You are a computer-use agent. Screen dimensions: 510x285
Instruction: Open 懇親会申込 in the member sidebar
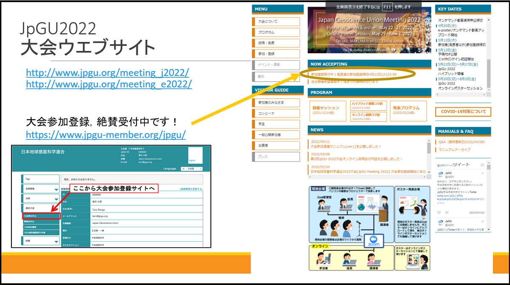click(x=41, y=221)
